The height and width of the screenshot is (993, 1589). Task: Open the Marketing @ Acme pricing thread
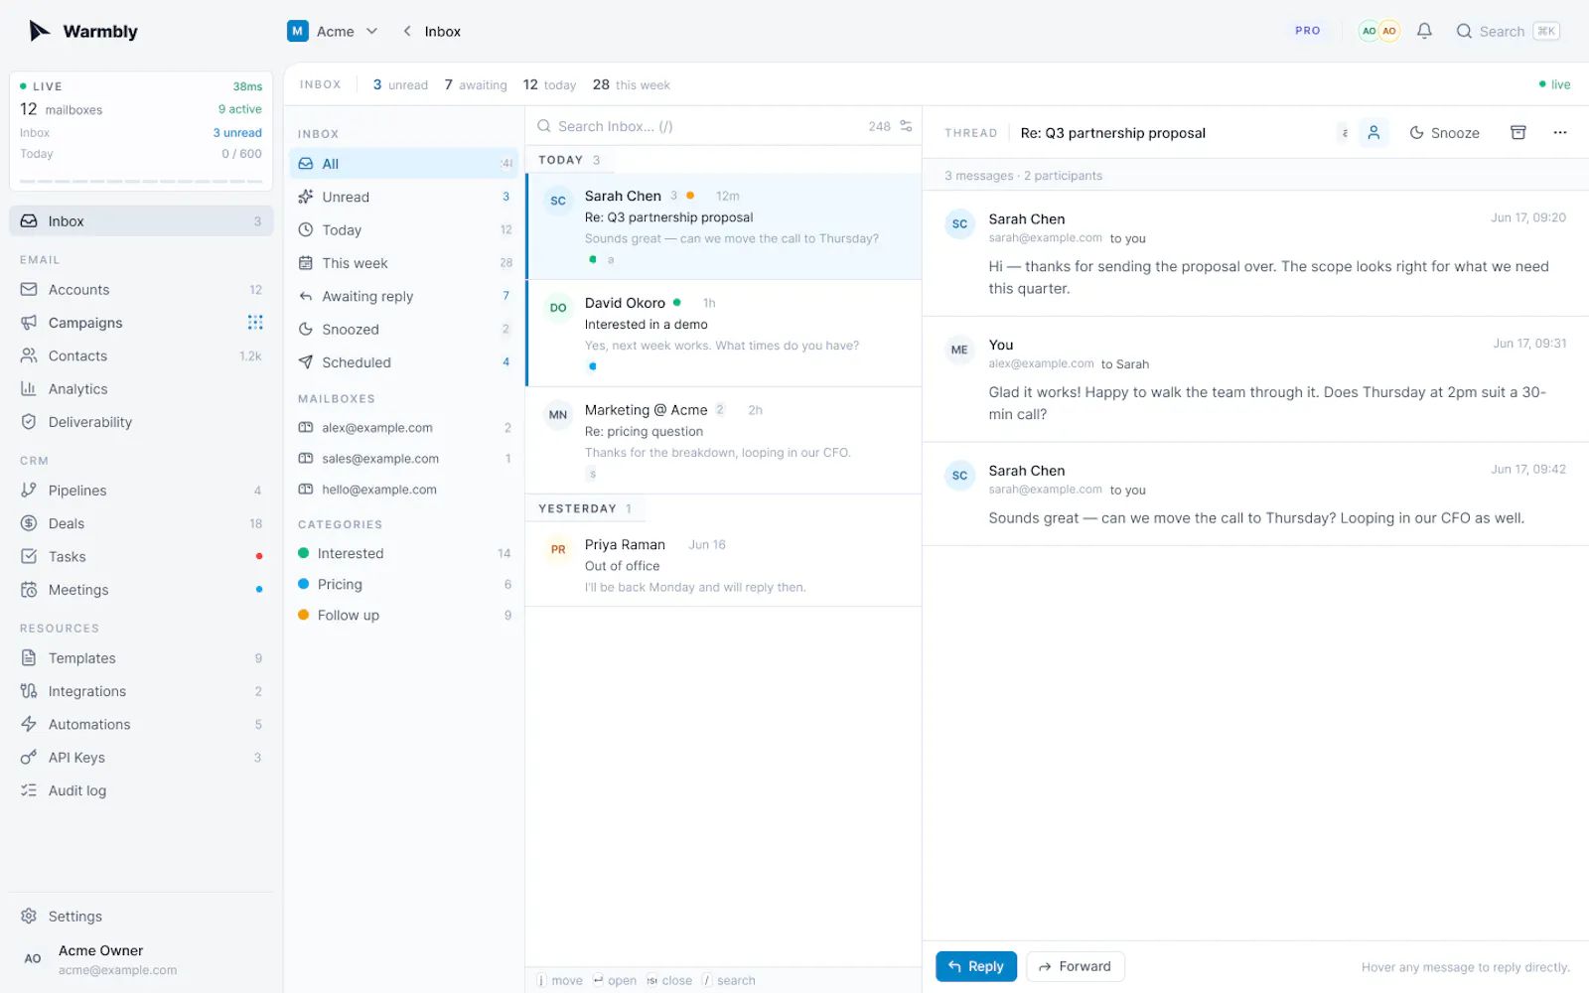[x=724, y=441]
